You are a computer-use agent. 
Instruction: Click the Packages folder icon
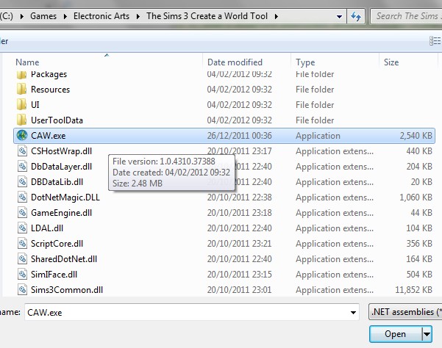(x=22, y=75)
